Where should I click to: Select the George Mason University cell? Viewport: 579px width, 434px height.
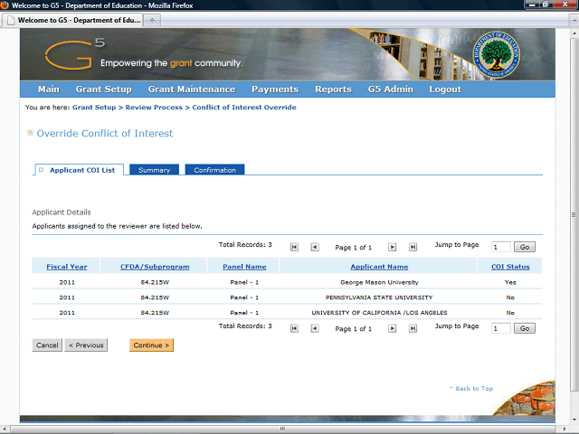[x=379, y=282]
